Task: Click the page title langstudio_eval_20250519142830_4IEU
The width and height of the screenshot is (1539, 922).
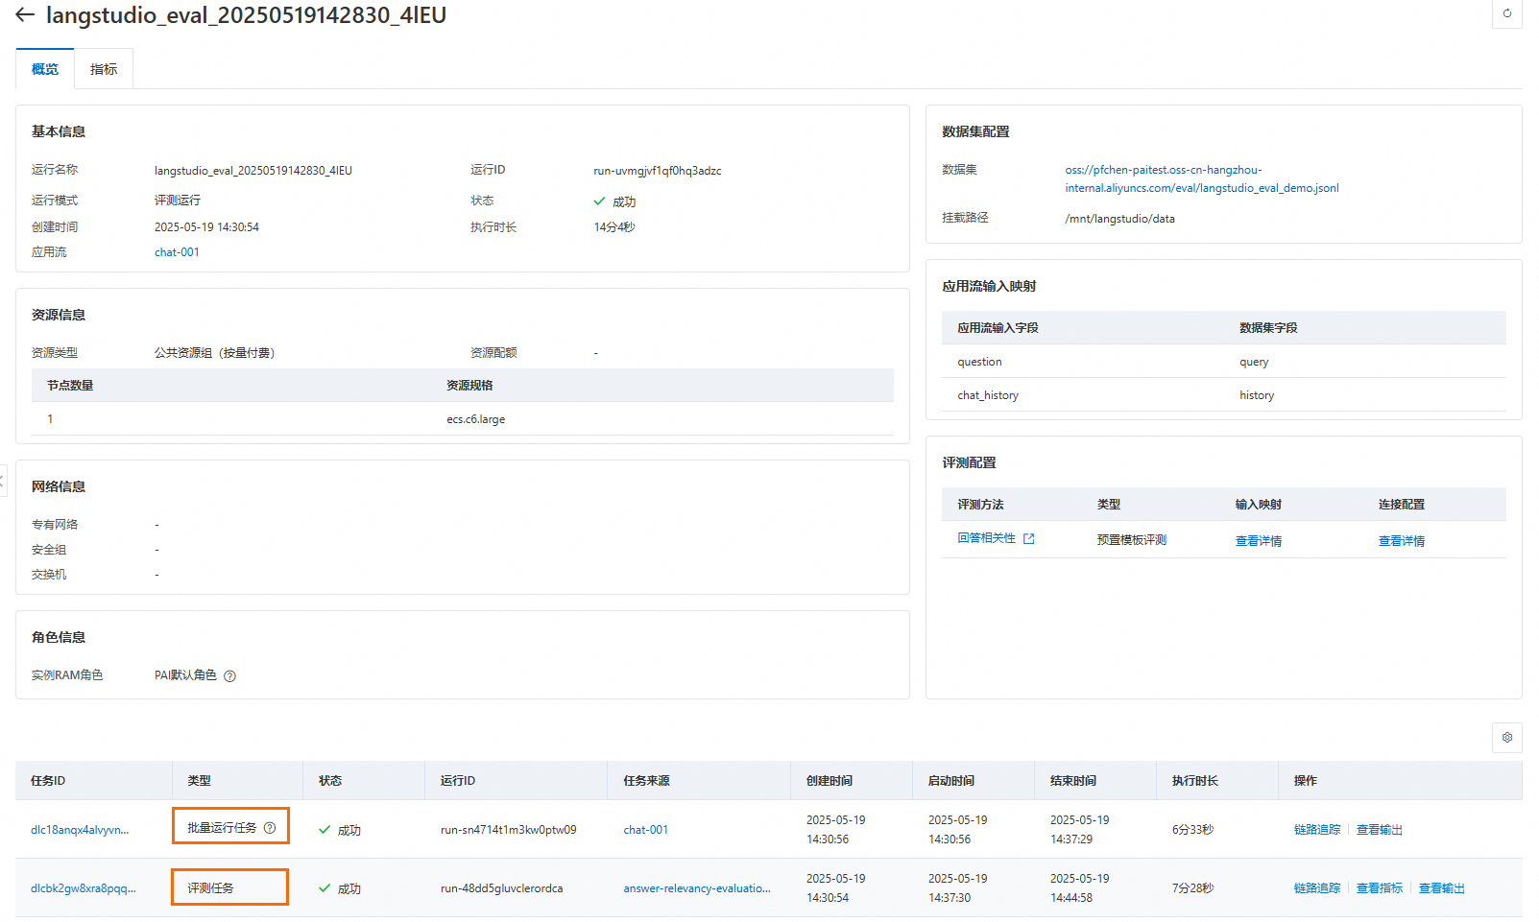Action: click(x=247, y=15)
